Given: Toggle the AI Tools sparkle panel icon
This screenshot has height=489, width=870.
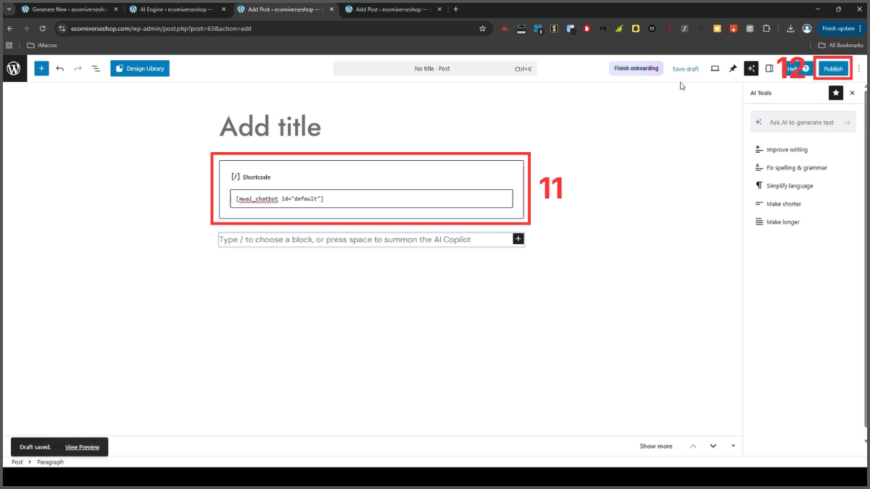Looking at the screenshot, I should [x=751, y=69].
